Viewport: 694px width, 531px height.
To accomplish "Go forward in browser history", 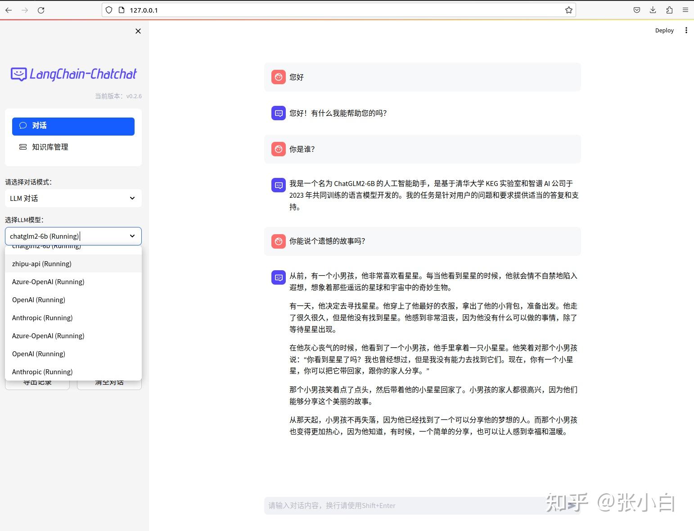I will click(x=25, y=10).
